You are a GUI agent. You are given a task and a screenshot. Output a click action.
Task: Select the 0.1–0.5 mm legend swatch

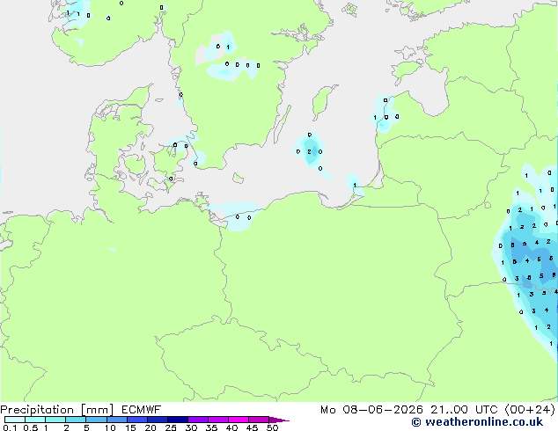[15, 420]
